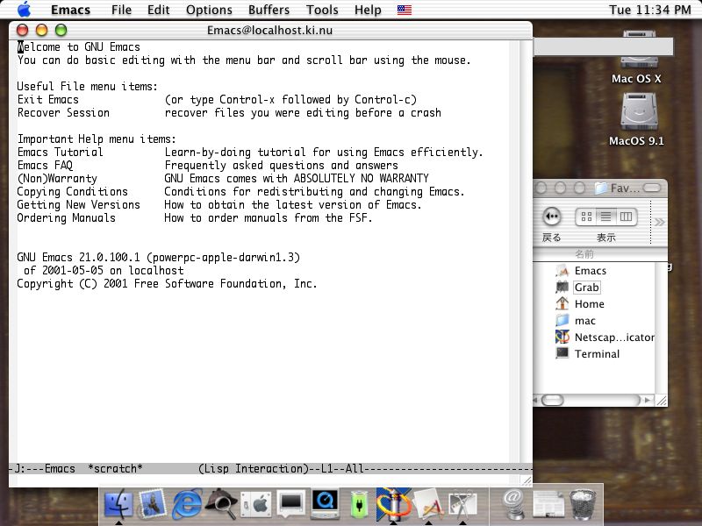Click the green battery icon in Dock
The height and width of the screenshot is (526, 702).
click(359, 505)
